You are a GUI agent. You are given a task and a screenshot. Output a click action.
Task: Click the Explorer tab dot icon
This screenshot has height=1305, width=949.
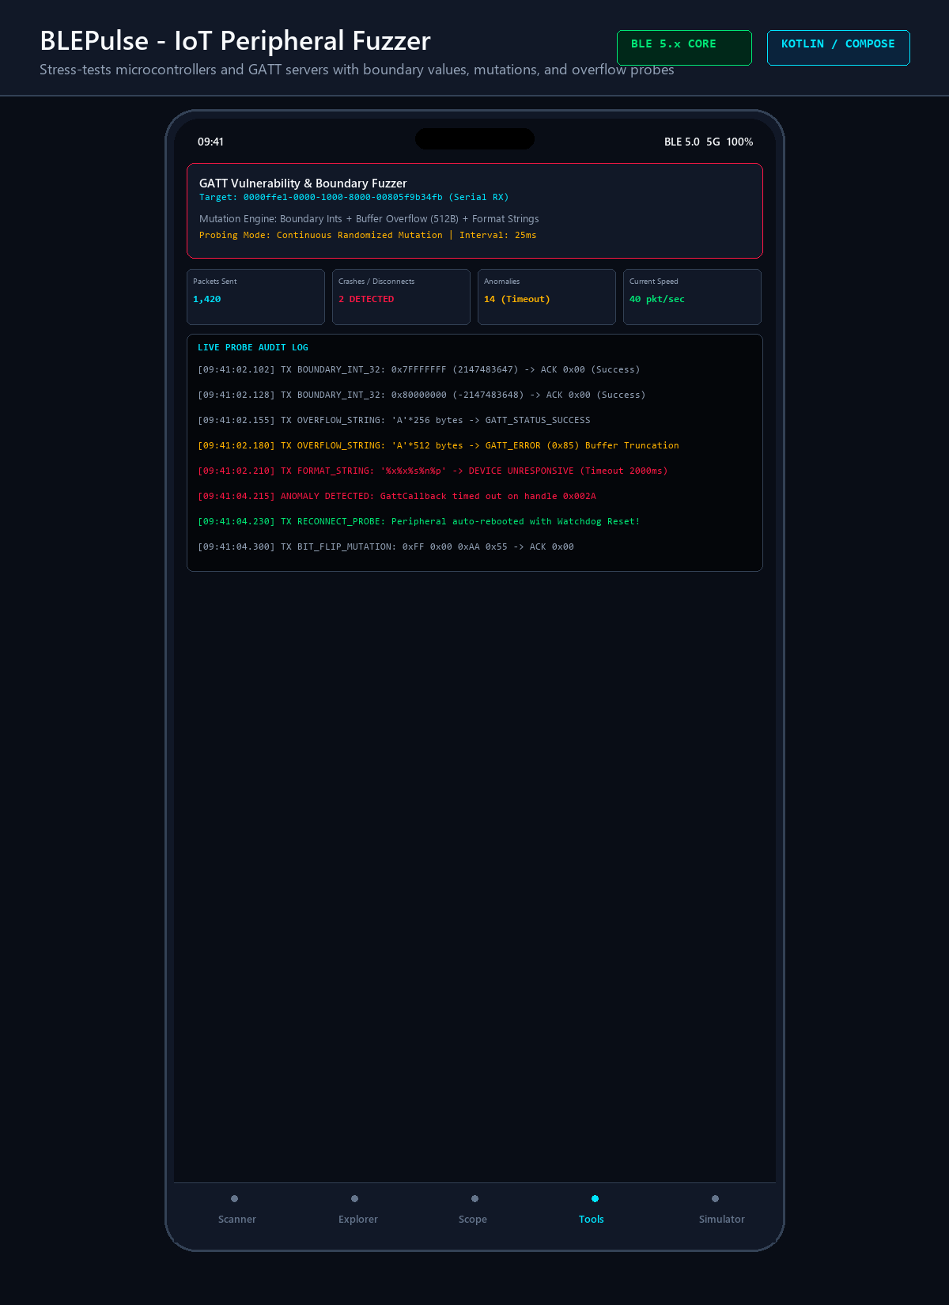[x=354, y=1198]
